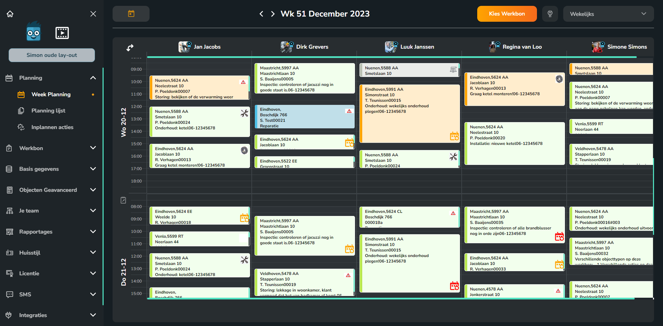Open Jan Jacobs Weelde 10 appointment

pos(200,216)
